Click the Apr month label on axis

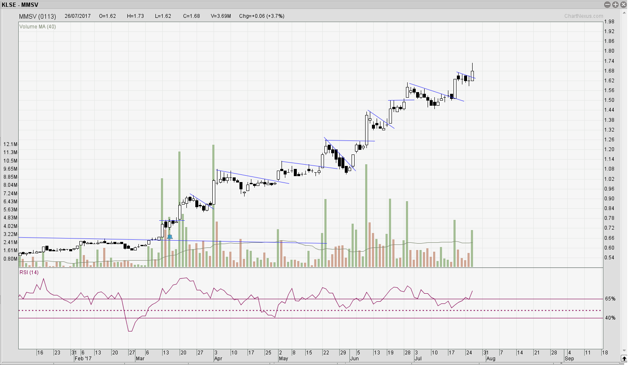click(218, 359)
